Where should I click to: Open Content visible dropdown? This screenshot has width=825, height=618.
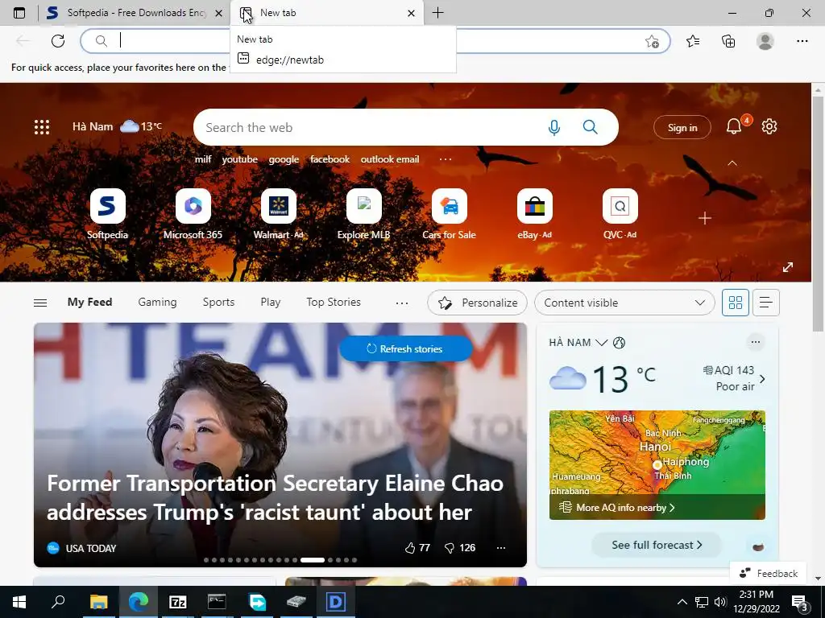coord(624,303)
